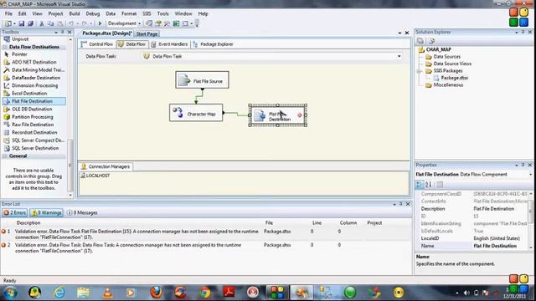Toggle the 2 Errors filter

click(x=15, y=212)
